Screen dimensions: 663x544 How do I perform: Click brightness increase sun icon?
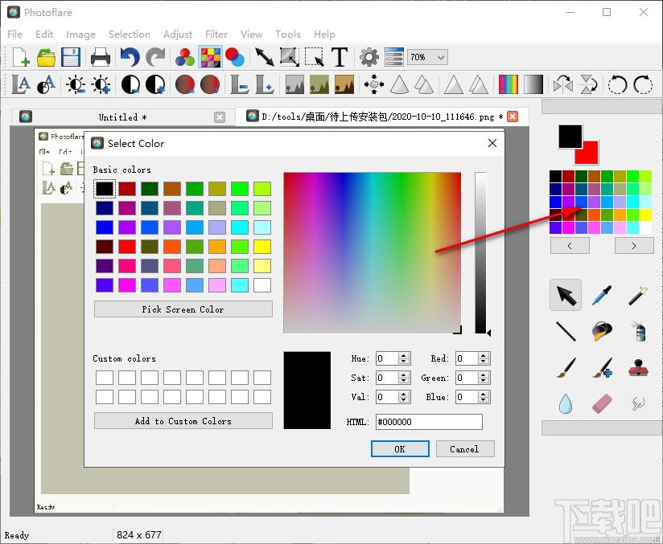101,84
